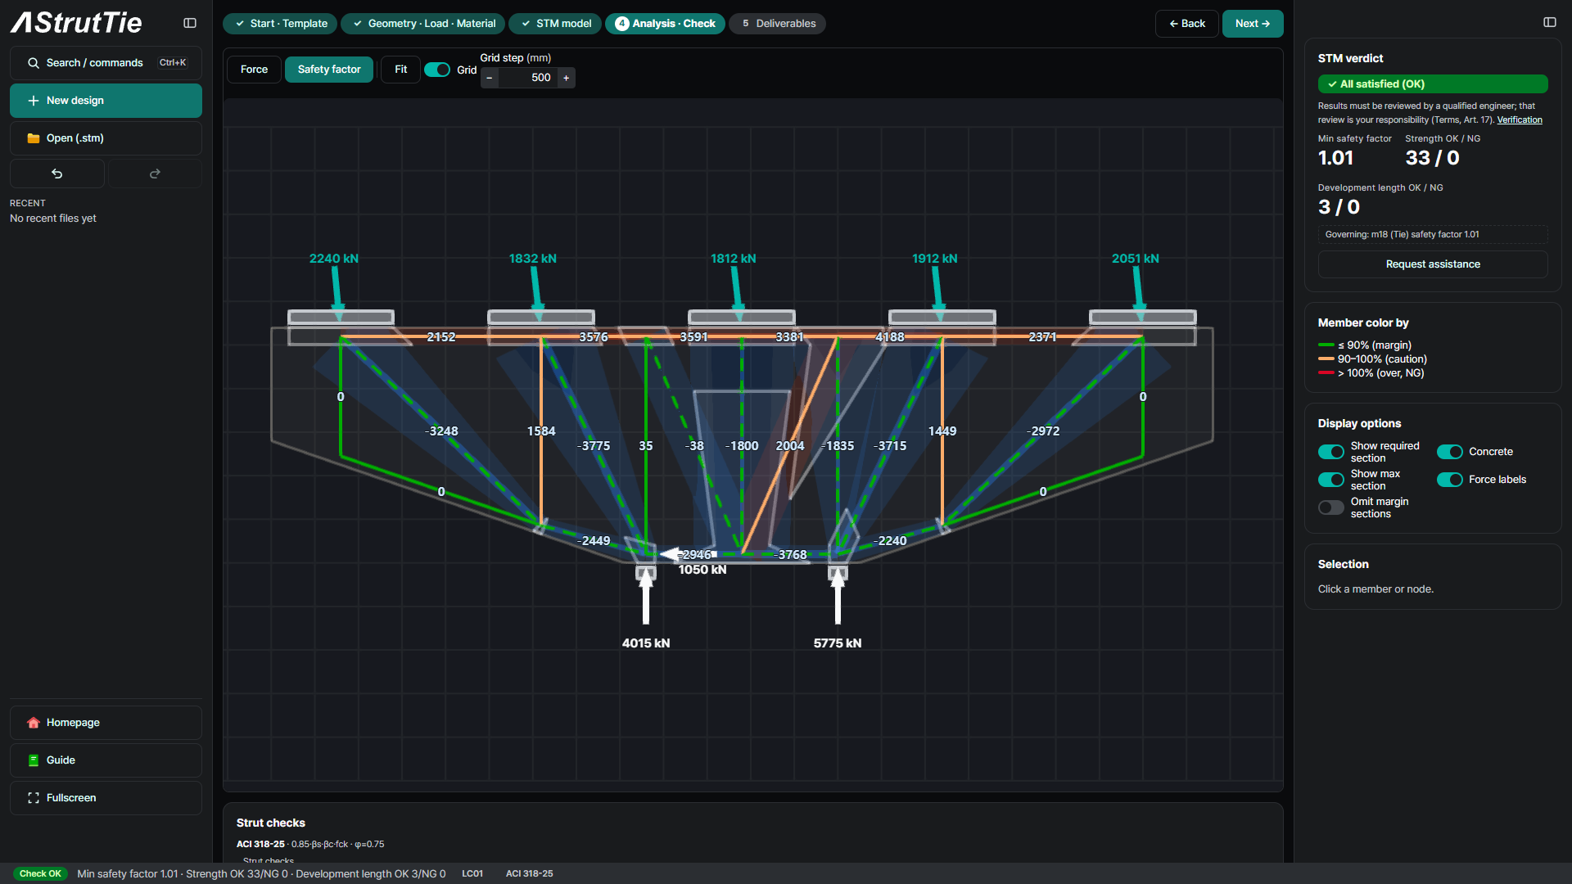Screen dimensions: 1572x884
Task: Open Search / commands box
Action: pos(106,63)
